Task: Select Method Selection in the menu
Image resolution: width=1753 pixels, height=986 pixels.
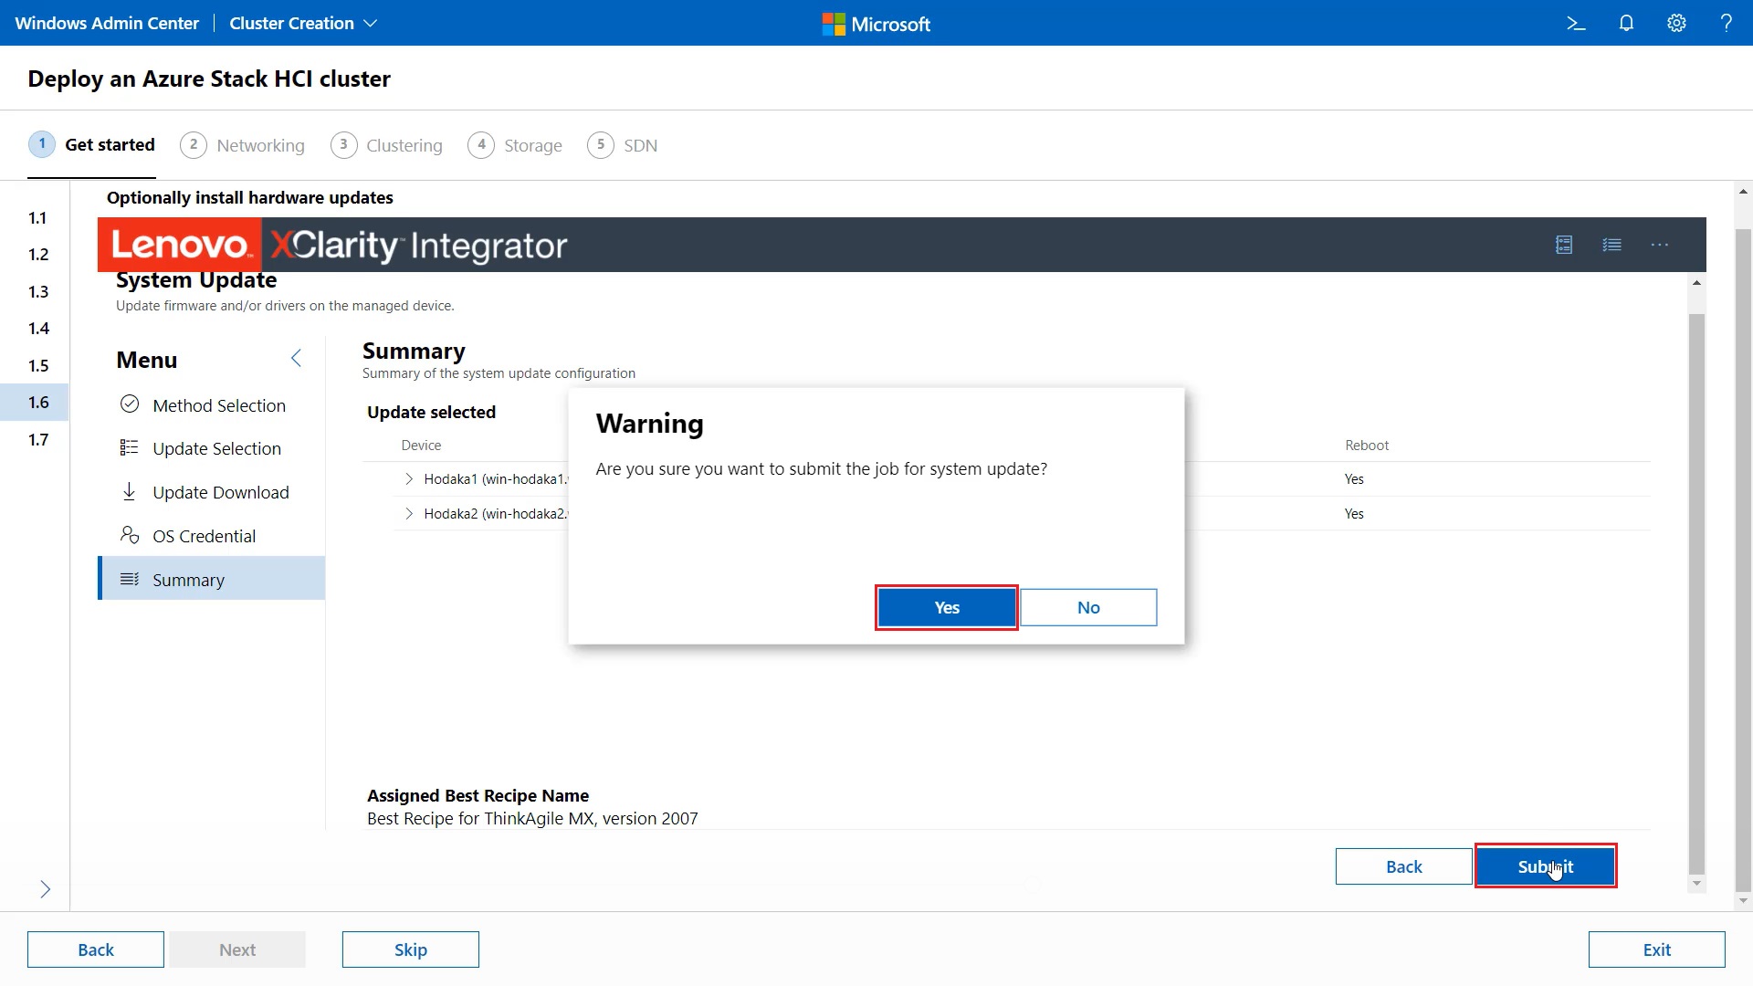Action: 219,404
